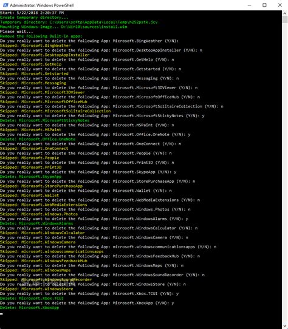Click the prompt asking about Microsoft.MSPaint
The image size is (288, 329).
[87, 125]
